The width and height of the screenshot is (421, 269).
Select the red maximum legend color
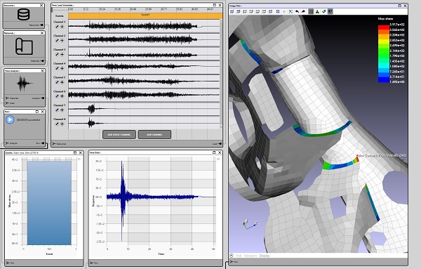384,27
